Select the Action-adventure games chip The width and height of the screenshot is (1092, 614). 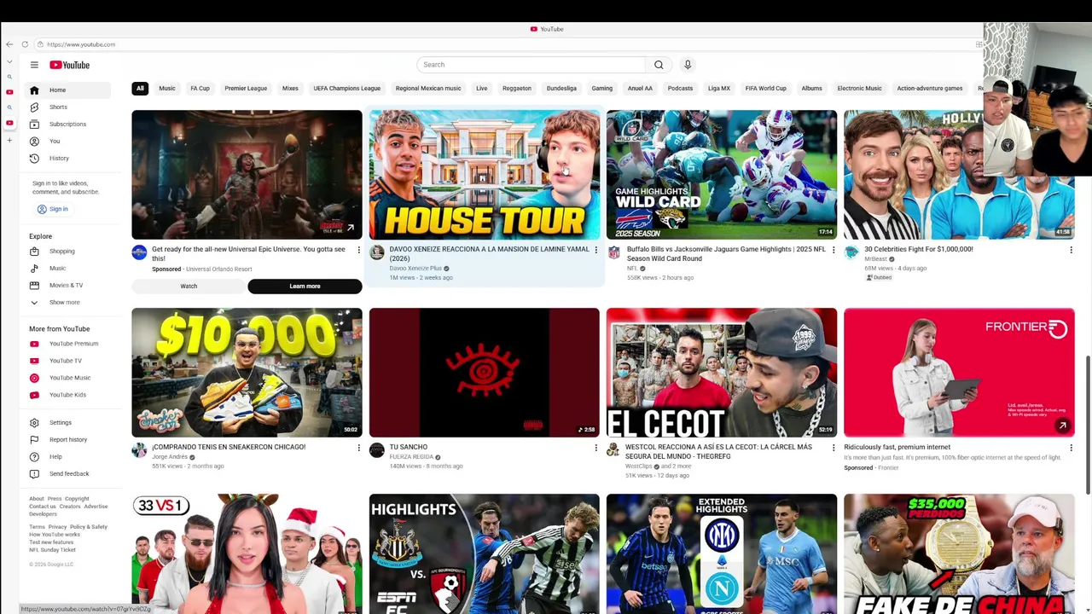tap(930, 88)
